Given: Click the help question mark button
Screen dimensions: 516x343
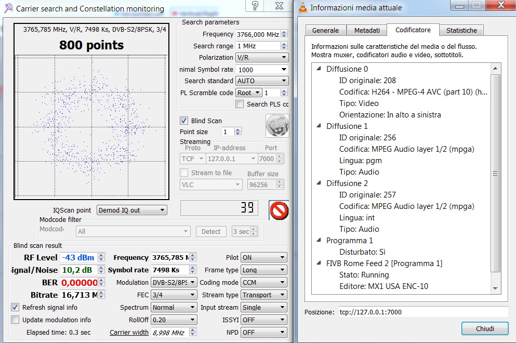Looking at the screenshot, I should pos(255,6).
